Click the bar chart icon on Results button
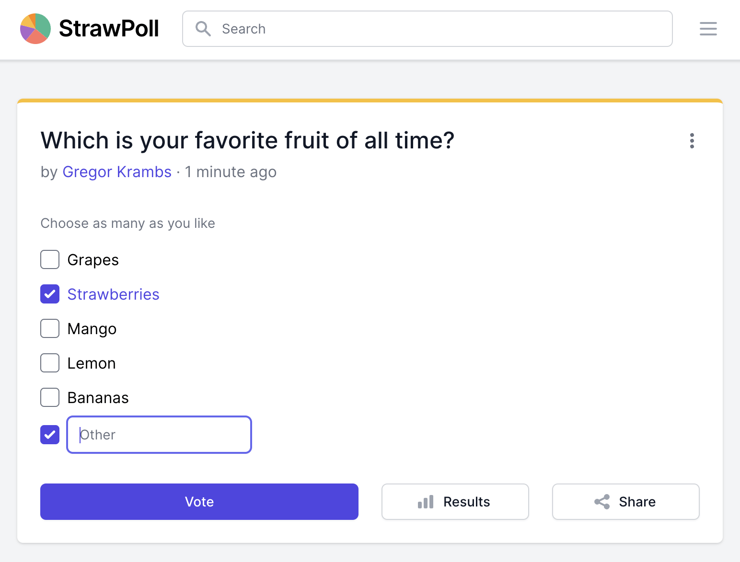Image resolution: width=740 pixels, height=562 pixels. point(427,502)
